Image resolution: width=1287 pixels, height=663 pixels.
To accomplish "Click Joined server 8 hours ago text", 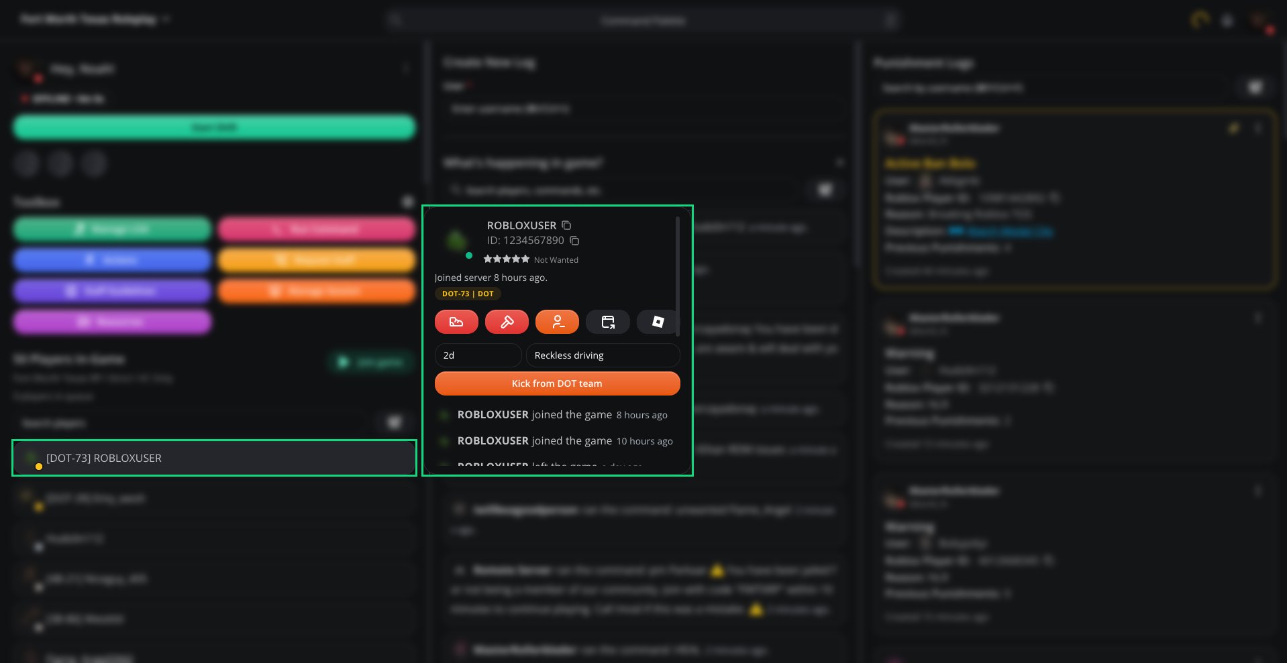I will click(x=491, y=278).
